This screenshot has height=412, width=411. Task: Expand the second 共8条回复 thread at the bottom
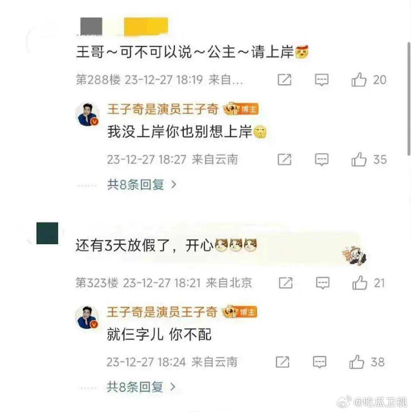point(141,387)
